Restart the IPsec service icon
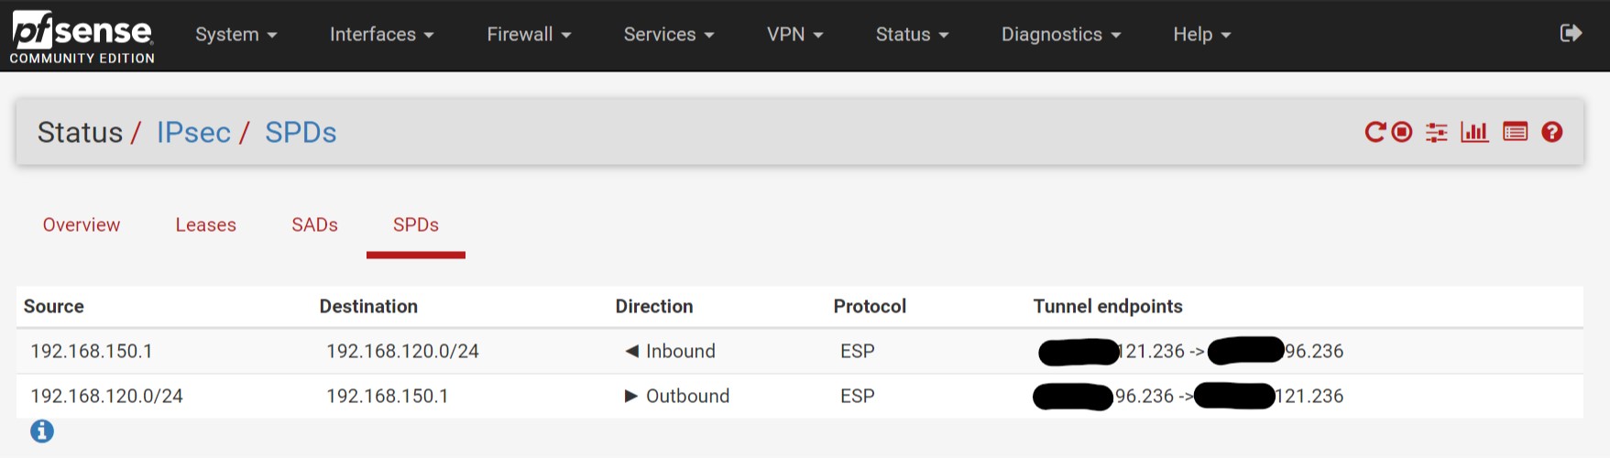Screen dimensions: 1610x458 [x=1375, y=132]
